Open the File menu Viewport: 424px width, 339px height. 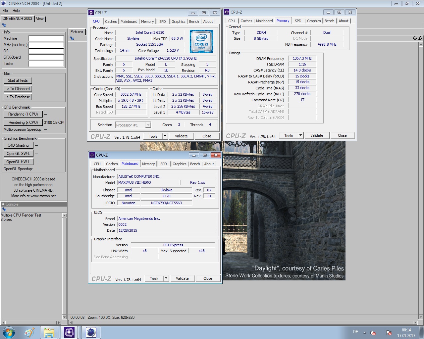tap(5, 11)
